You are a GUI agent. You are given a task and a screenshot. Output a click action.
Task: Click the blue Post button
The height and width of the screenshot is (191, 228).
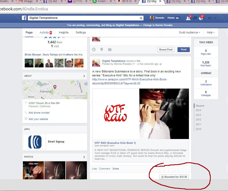[184, 50]
